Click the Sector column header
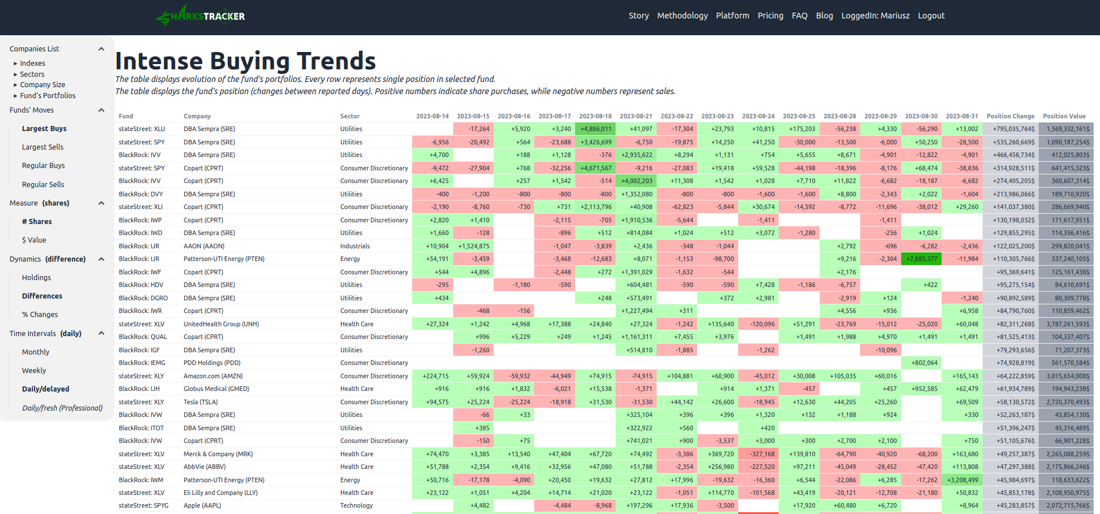1100x514 pixels. (x=350, y=116)
